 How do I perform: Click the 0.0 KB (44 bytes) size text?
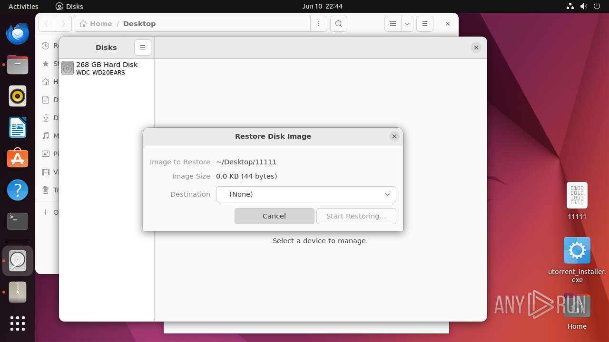click(246, 176)
